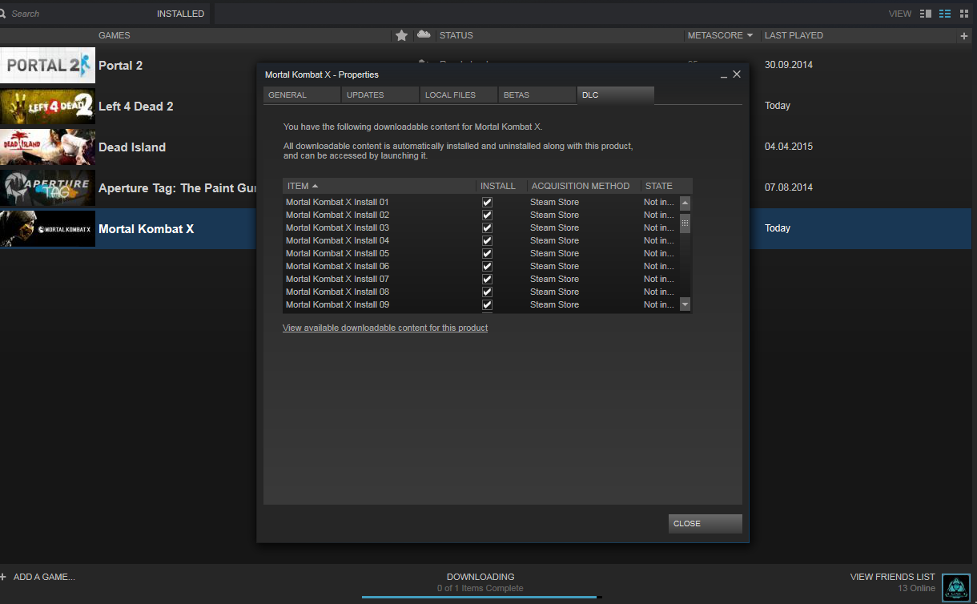Open the DOWNLOADING status
This screenshot has height=604, width=977.
(480, 577)
